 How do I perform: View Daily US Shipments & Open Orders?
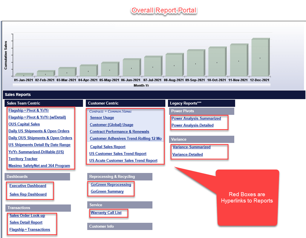[x=39, y=131]
